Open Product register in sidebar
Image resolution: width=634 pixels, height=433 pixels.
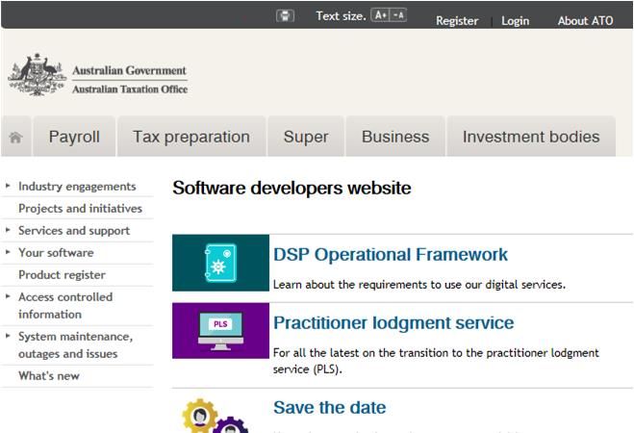(62, 275)
